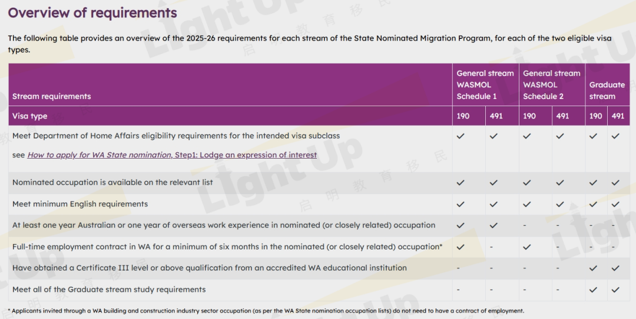This screenshot has height=319, width=636.
Task: Click Schedule 1 491 checkmark for work experience row
Action: coord(493,225)
